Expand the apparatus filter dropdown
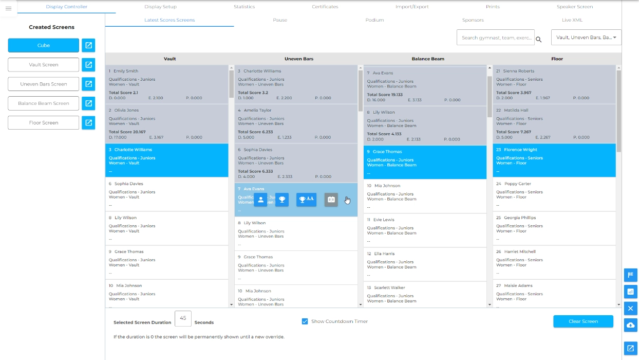 point(586,38)
